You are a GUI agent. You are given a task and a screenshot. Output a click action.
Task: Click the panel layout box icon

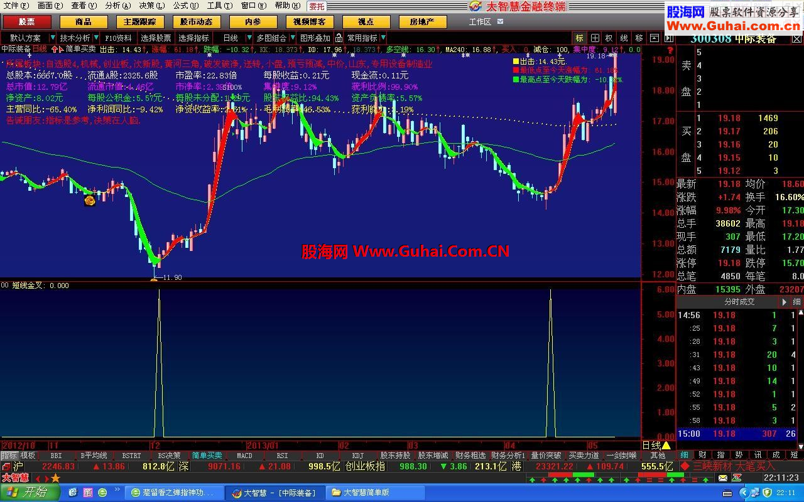pyautogui.click(x=654, y=38)
